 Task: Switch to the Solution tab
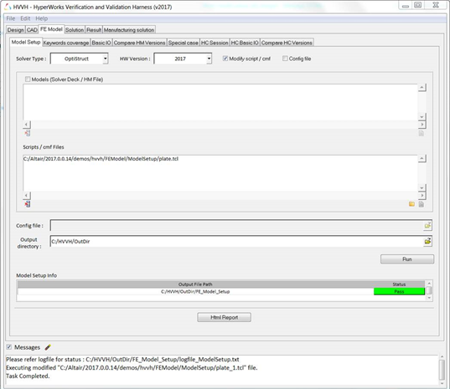point(75,30)
